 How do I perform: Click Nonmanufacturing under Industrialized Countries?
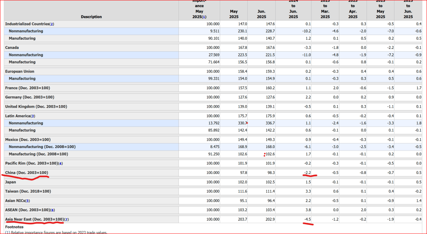tap(26, 31)
